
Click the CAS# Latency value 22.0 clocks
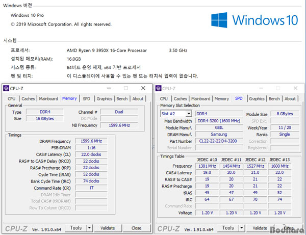coord(91,154)
